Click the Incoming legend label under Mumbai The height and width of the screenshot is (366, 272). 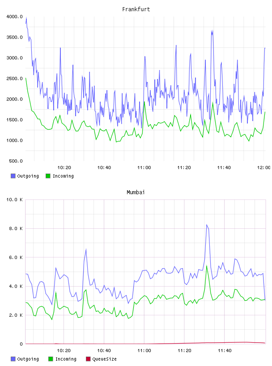pos(66,359)
